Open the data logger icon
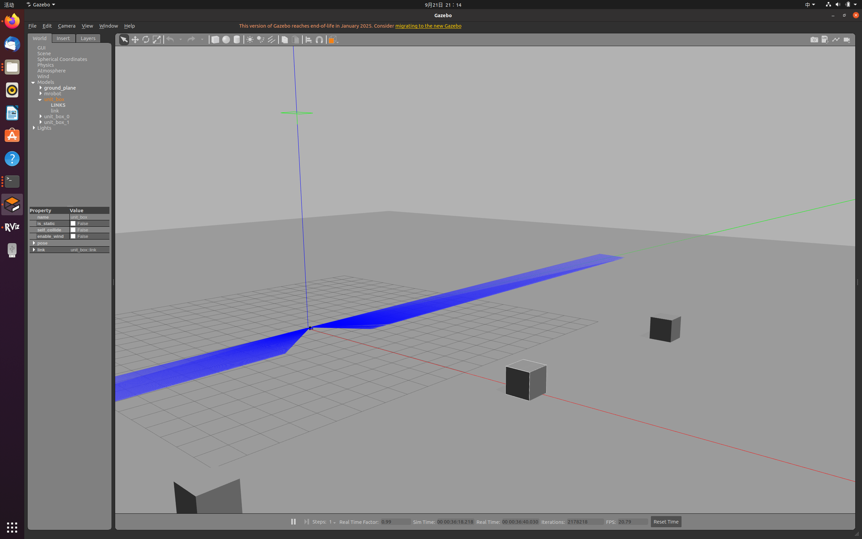This screenshot has height=539, width=862. [x=825, y=39]
